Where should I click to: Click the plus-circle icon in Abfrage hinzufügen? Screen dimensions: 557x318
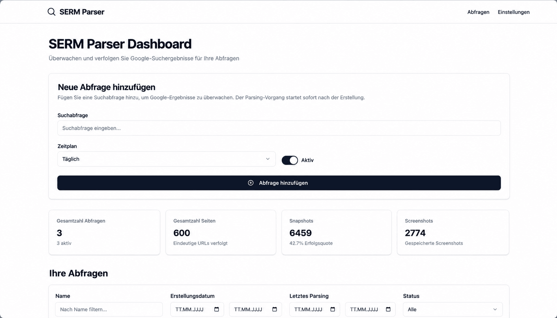[251, 183]
